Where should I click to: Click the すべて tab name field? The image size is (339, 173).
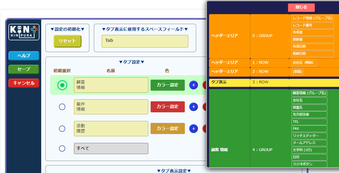pyautogui.click(x=111, y=148)
